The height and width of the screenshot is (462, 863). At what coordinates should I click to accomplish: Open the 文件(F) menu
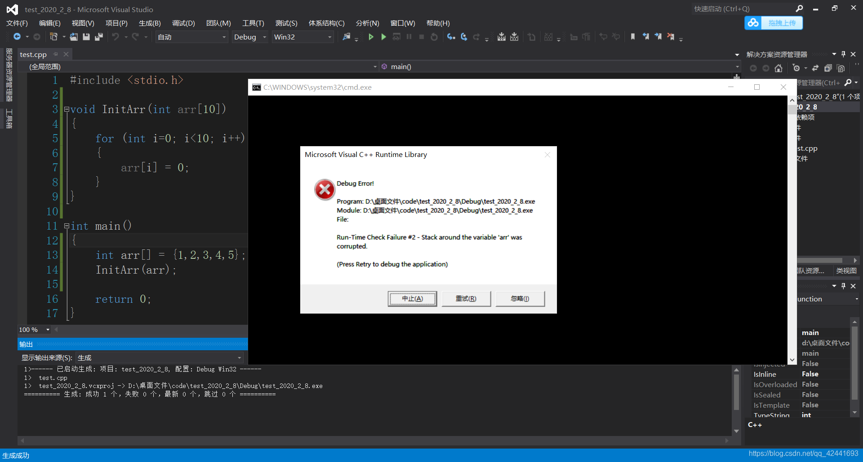[17, 23]
